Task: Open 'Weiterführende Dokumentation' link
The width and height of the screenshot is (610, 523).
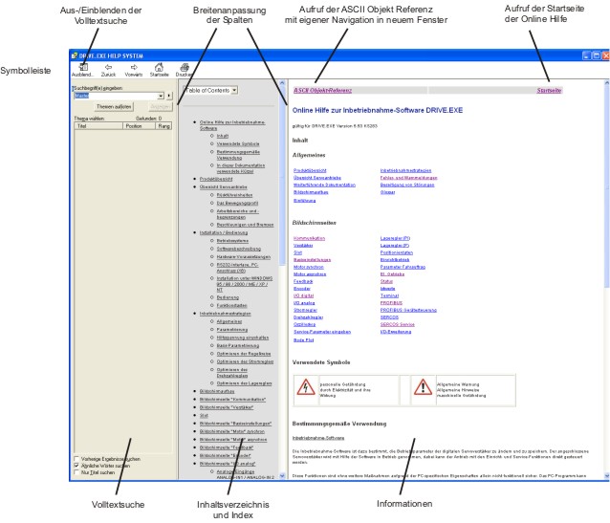Action: pos(324,185)
